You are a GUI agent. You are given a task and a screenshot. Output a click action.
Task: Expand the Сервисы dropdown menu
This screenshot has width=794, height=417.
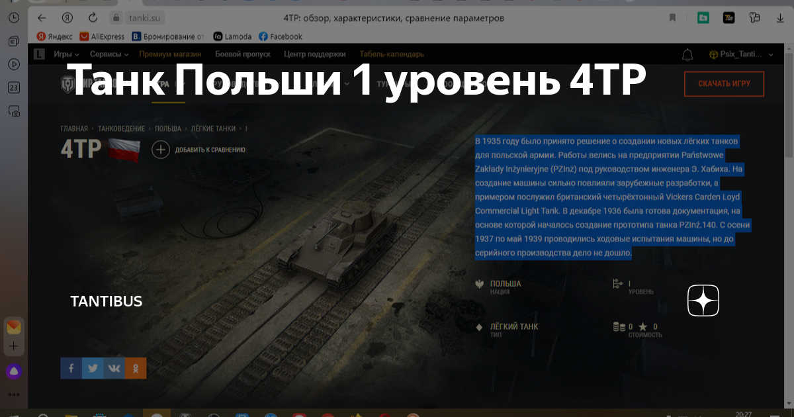[109, 54]
